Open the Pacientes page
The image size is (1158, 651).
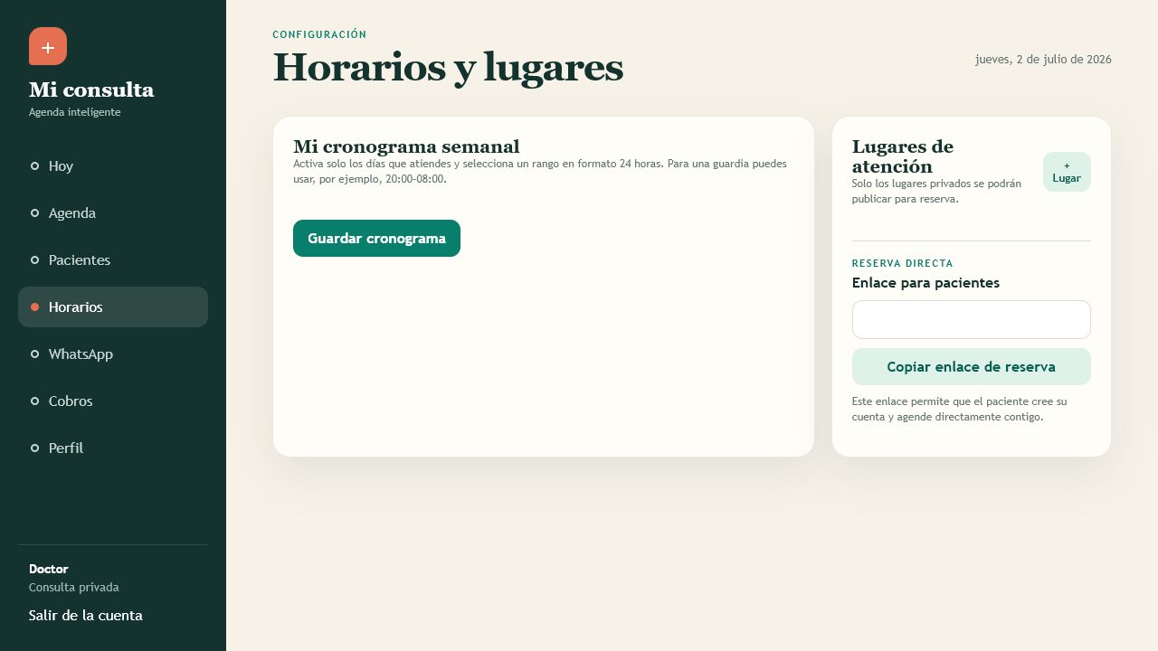tap(113, 259)
